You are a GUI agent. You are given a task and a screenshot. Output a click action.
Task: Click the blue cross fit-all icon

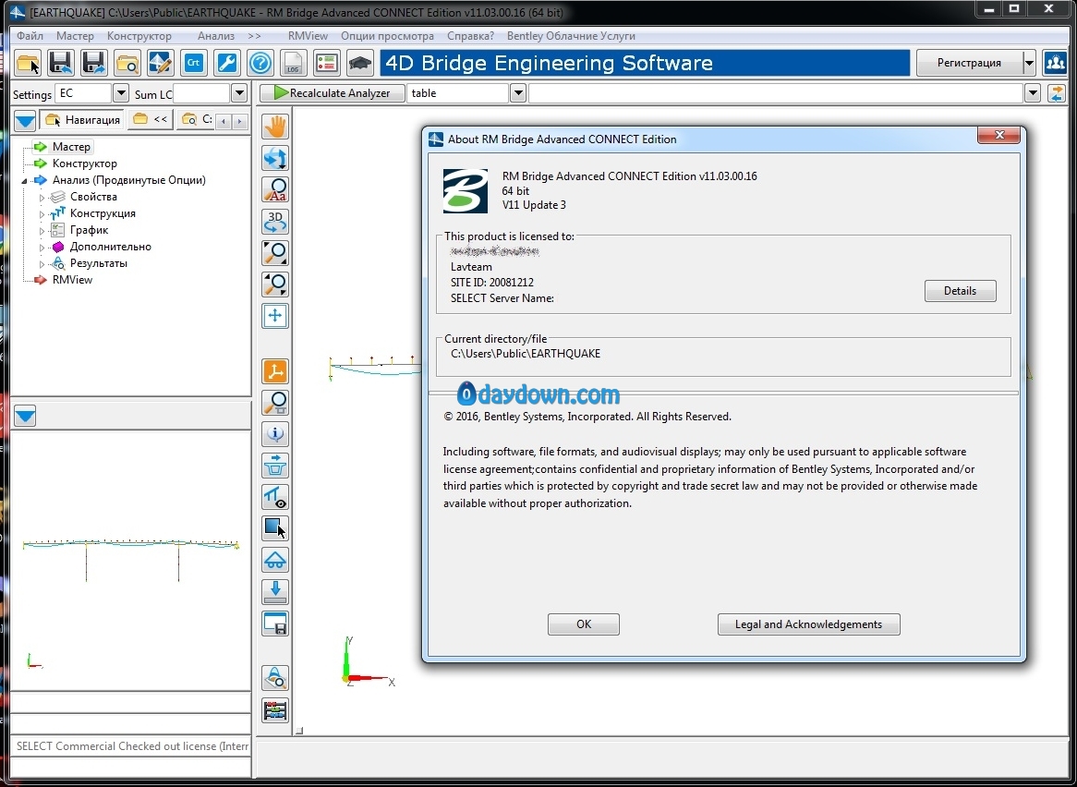pos(275,316)
